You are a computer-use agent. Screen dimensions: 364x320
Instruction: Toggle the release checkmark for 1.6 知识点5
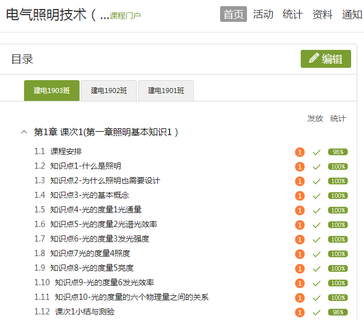click(x=316, y=225)
